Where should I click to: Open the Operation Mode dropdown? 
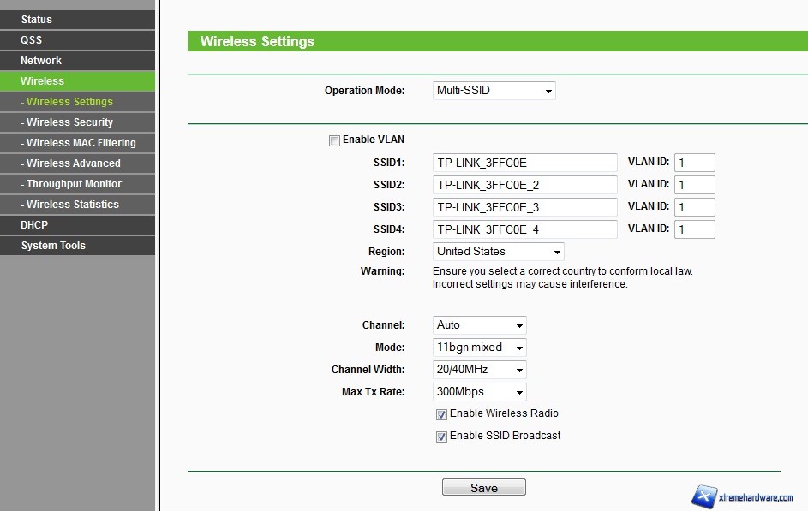(494, 91)
